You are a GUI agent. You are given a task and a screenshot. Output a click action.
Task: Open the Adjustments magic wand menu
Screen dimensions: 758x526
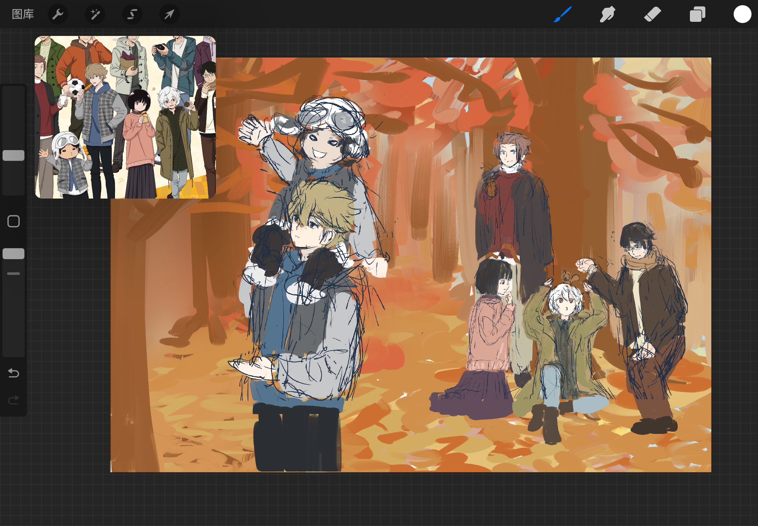point(95,14)
